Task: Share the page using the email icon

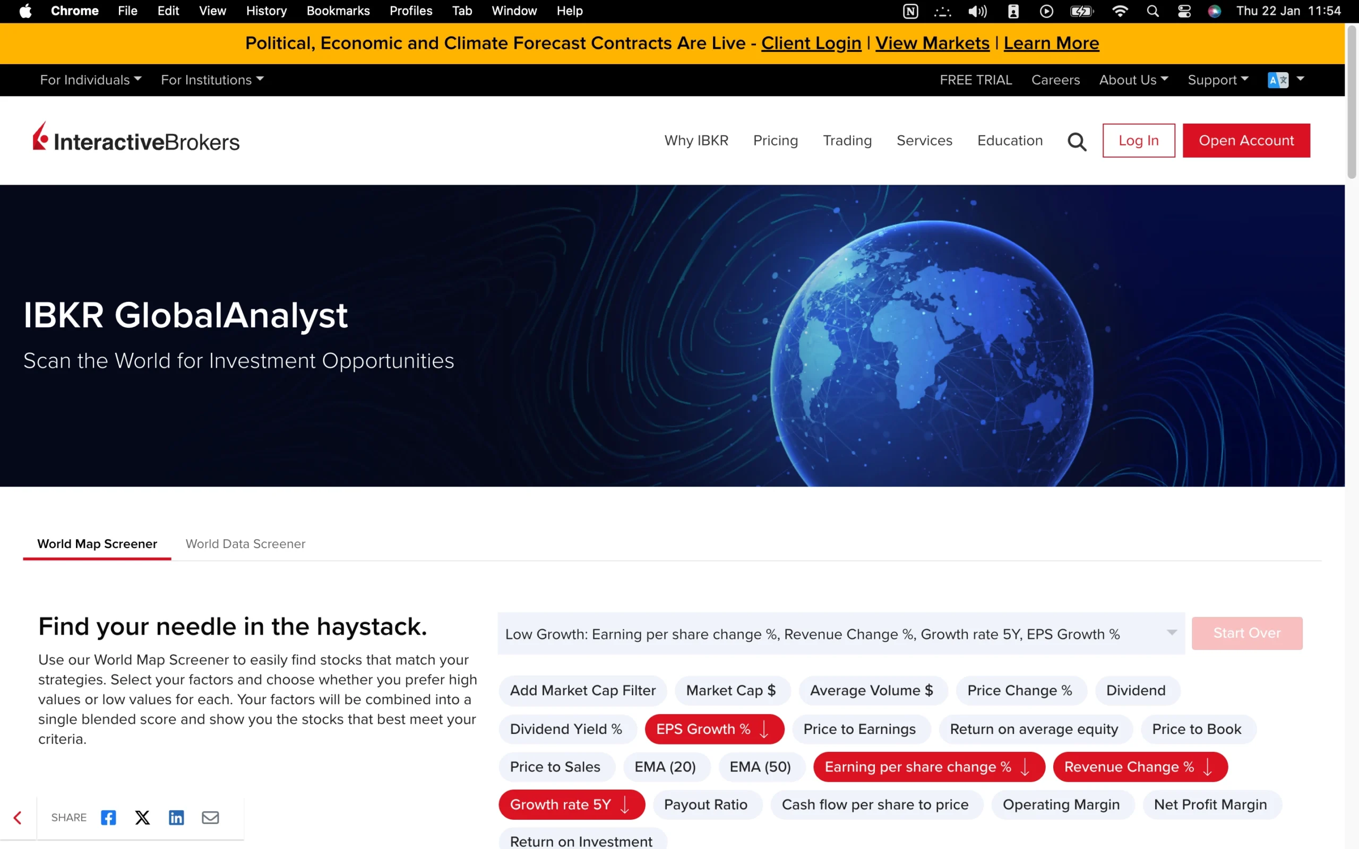Action: pyautogui.click(x=211, y=818)
